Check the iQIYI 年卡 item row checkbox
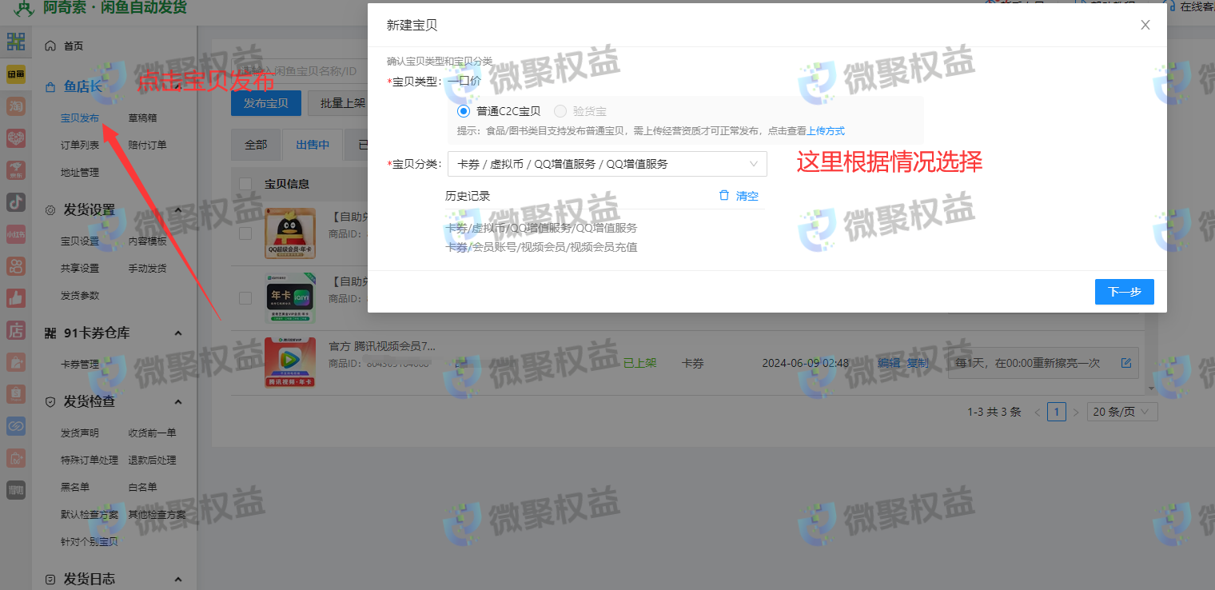Image resolution: width=1215 pixels, height=590 pixels. pos(245,298)
